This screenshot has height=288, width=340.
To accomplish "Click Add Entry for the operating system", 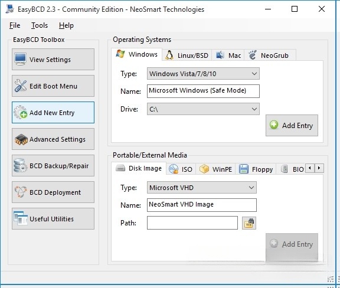I will tap(292, 125).
